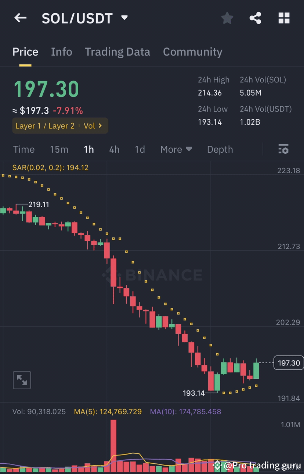Open chart settings using the filter icon
The height and width of the screenshot is (474, 304).
[x=283, y=149]
